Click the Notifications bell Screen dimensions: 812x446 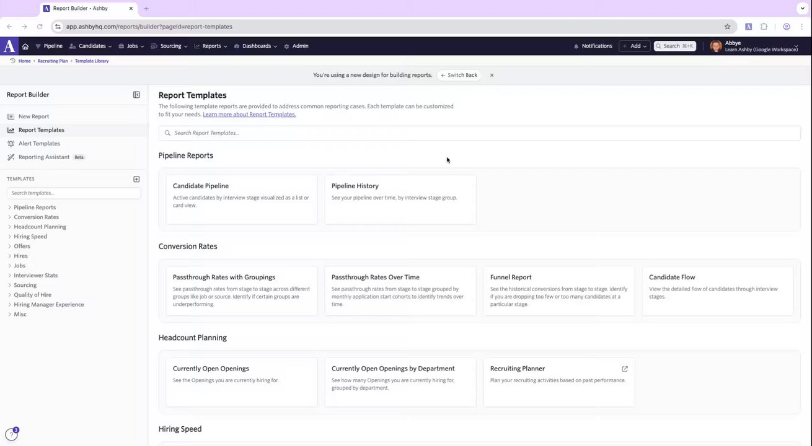tap(593, 46)
